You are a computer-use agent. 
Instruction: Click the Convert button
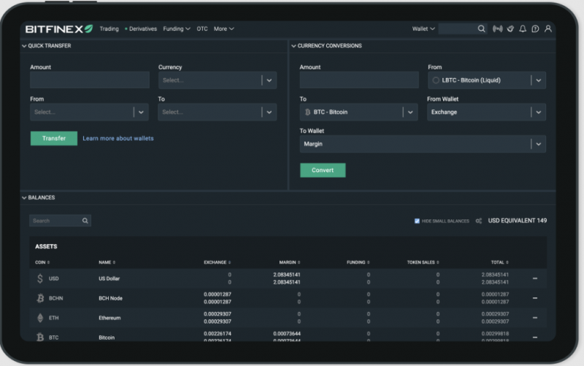323,171
